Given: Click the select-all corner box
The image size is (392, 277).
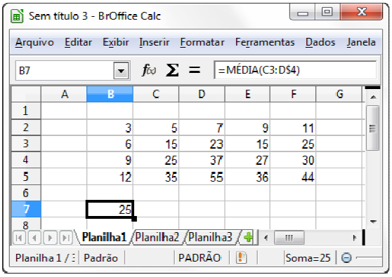Looking at the screenshot, I should click(26, 95).
